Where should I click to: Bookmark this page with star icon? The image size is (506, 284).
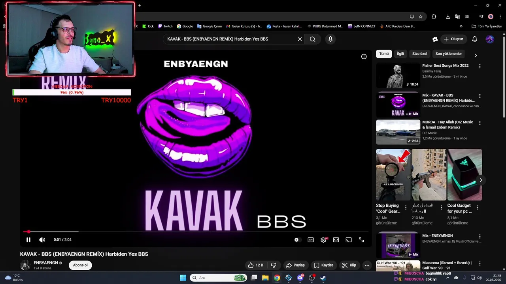[421, 17]
